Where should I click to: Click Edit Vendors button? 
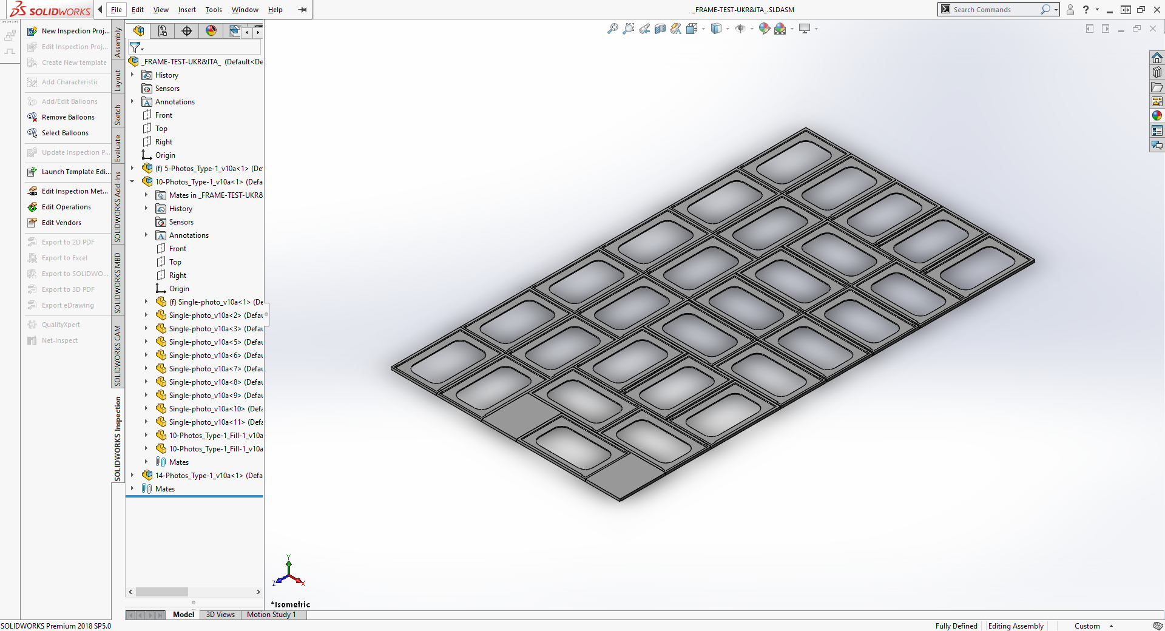(55, 223)
